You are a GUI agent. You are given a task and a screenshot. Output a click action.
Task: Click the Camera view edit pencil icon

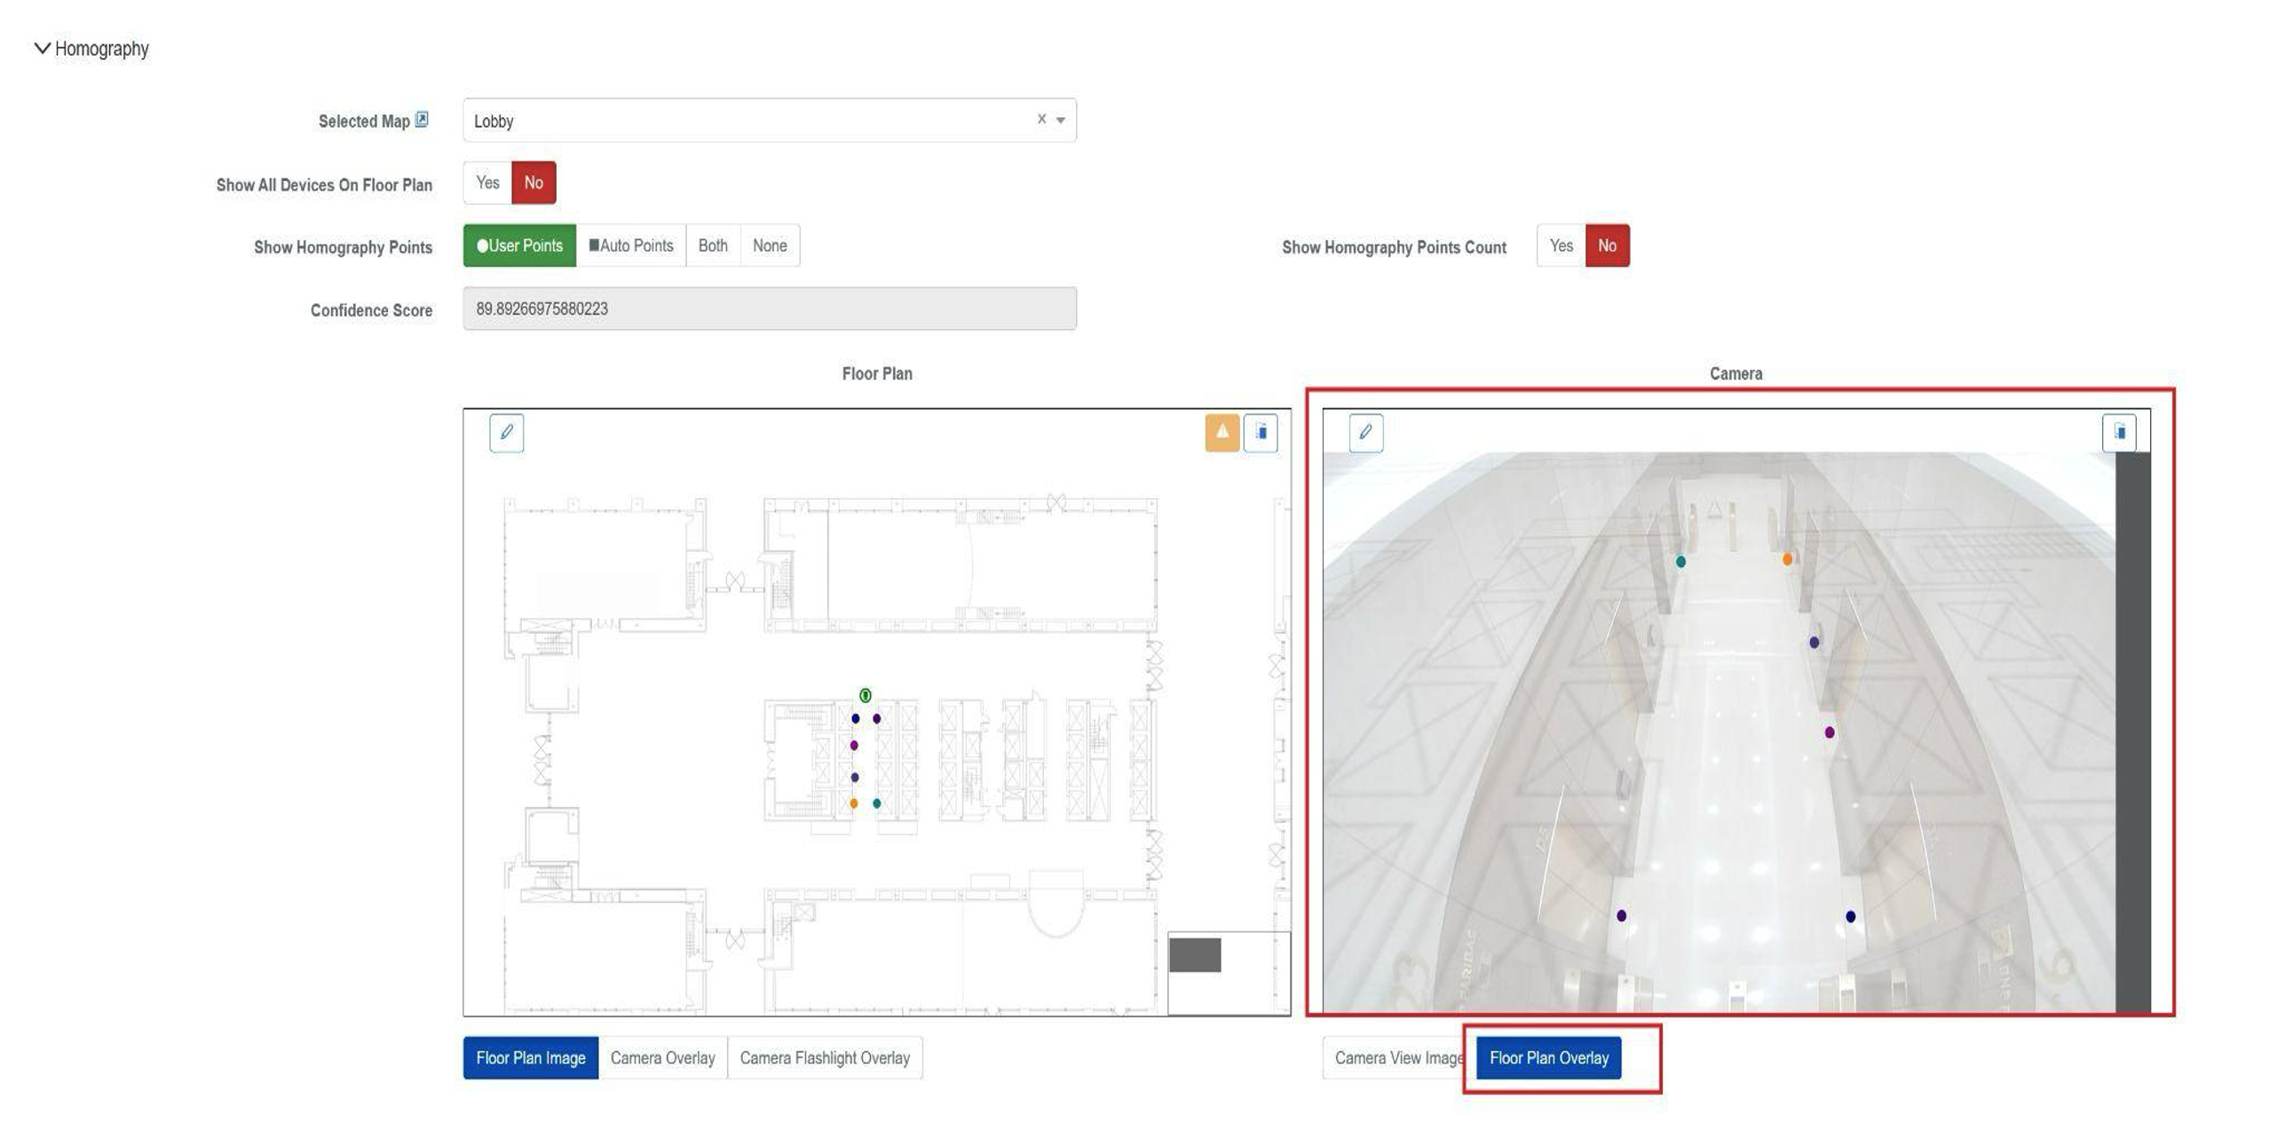click(x=1365, y=432)
